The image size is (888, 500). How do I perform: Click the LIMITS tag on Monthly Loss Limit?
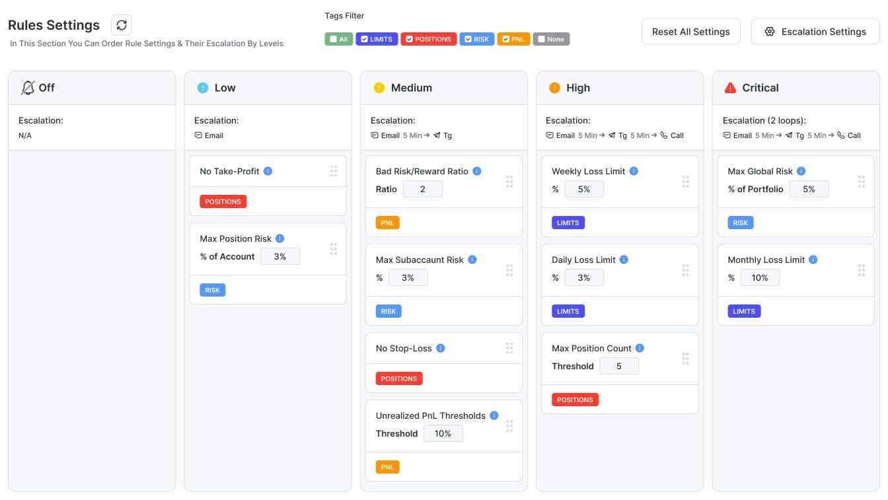tap(743, 311)
